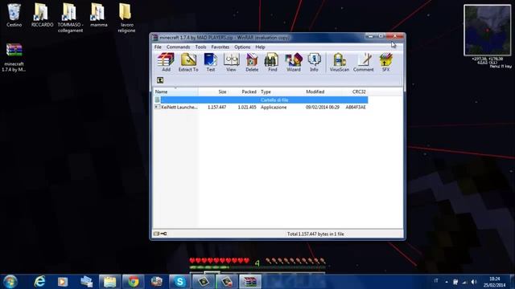Click the View file icon
515x289 pixels.
point(231,63)
